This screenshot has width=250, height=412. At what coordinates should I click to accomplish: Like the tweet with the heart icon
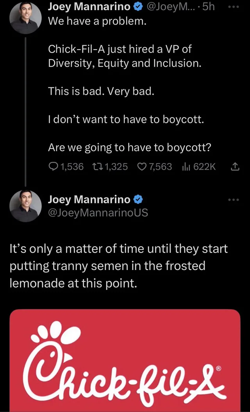(x=141, y=167)
